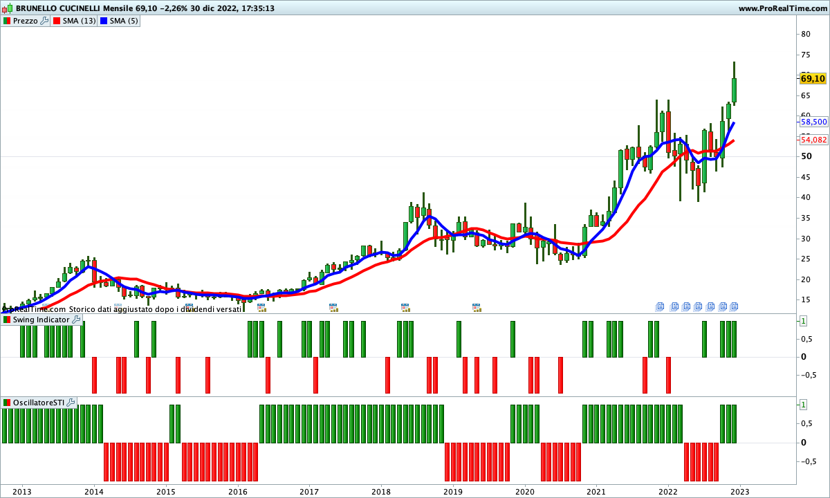
Task: Click the candlestick icon beside BRUNELLO CUCINELLI title
Action: click(x=8, y=8)
